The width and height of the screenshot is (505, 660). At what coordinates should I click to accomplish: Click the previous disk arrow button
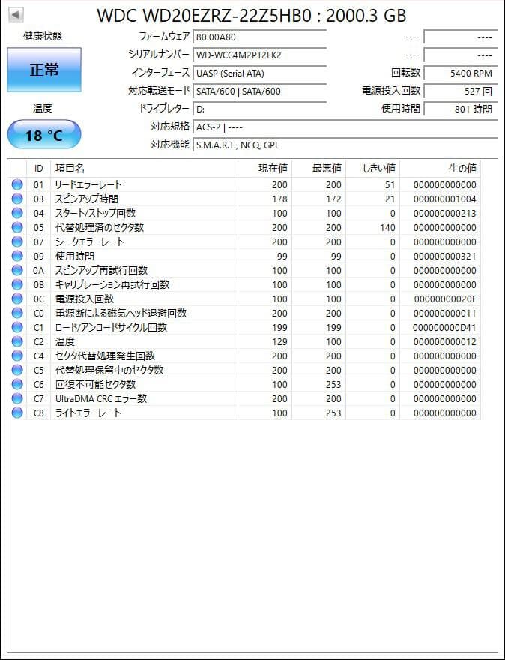[x=16, y=15]
